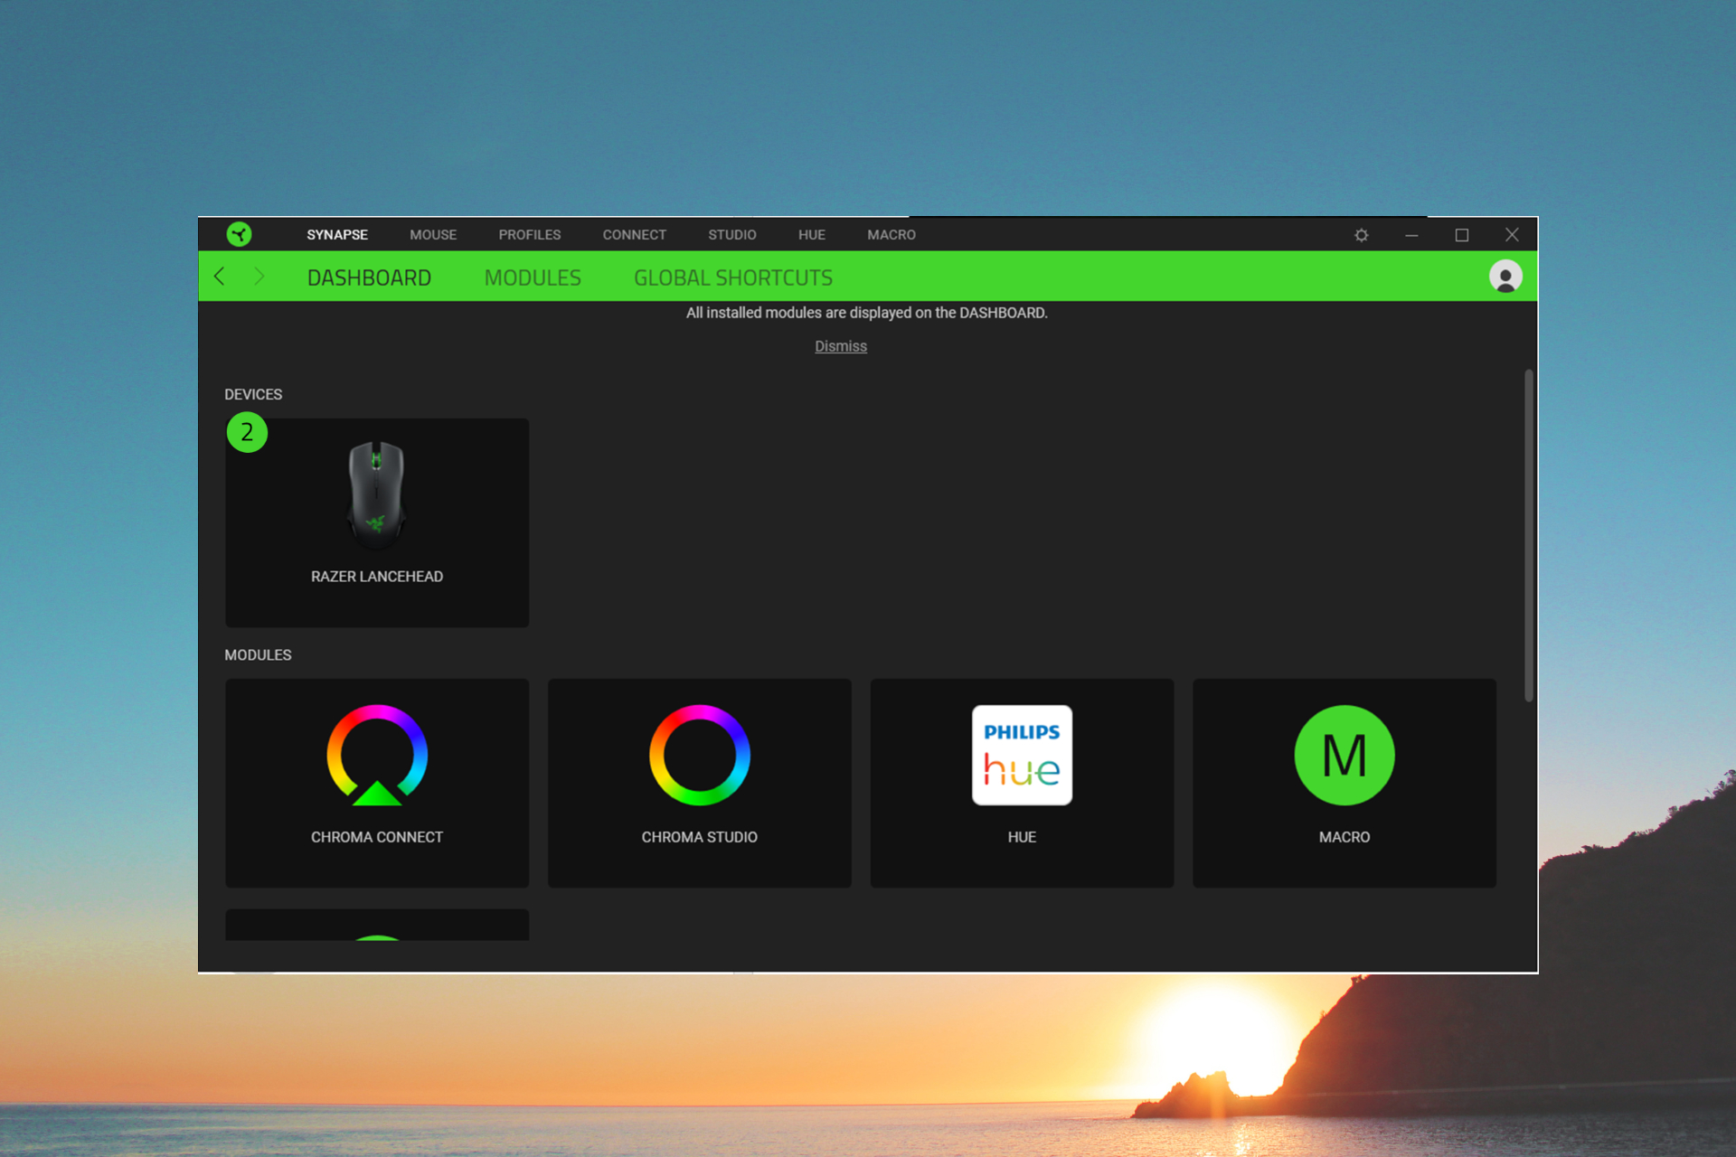The height and width of the screenshot is (1157, 1736).
Task: Select the DASHBOARD sub-tab
Action: 369,277
